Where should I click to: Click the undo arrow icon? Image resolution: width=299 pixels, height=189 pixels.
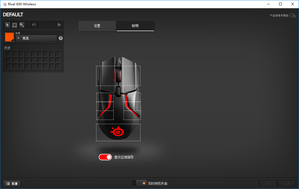point(34,25)
